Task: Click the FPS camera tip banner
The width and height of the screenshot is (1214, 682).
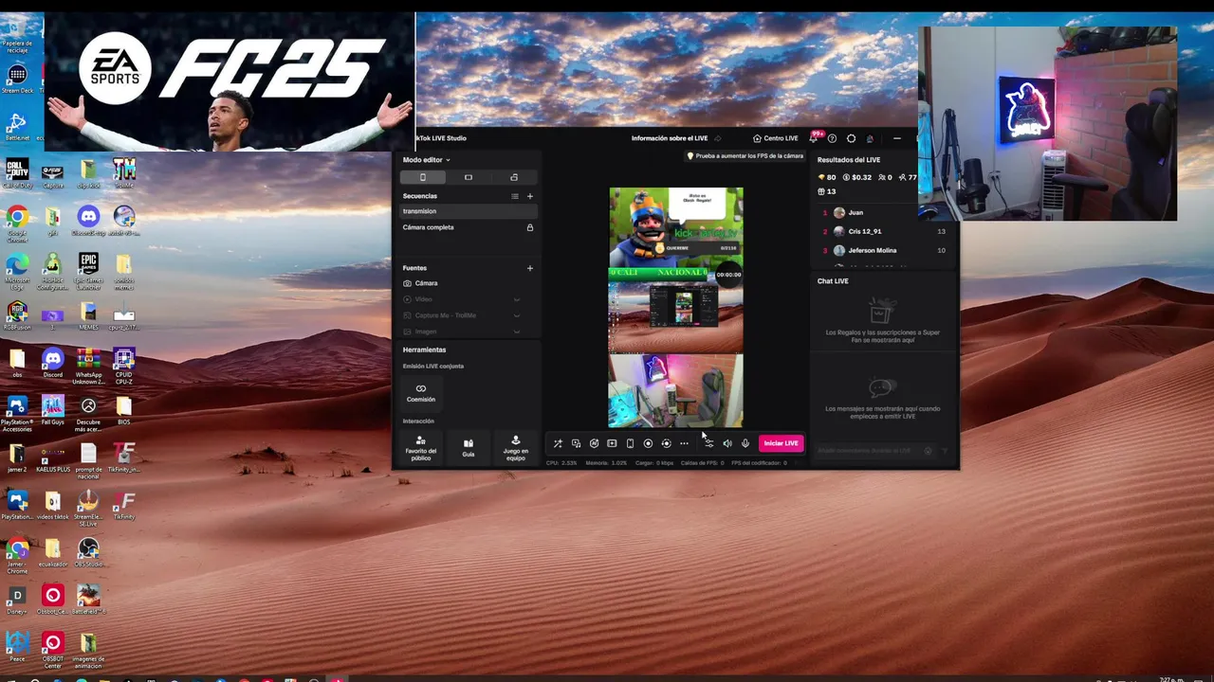Action: click(x=745, y=156)
